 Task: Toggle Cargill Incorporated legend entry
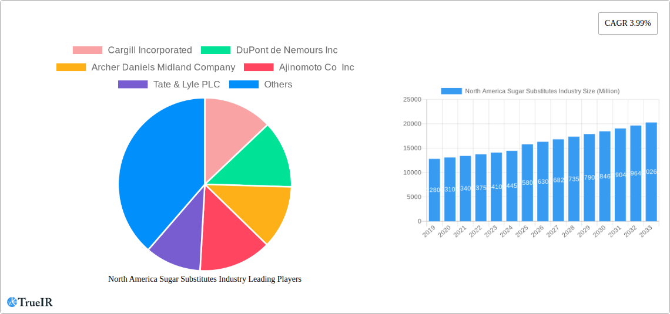pyautogui.click(x=132, y=50)
